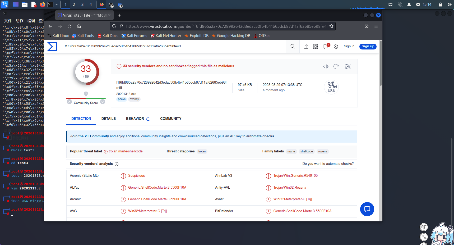The image size is (454, 245).
Task: Go back to the previous page
Action: [50, 26]
